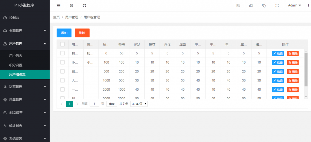Check the checkbox for the first table row
Image resolution: width=311 pixels, height=142 pixels.
pyautogui.click(x=63, y=53)
